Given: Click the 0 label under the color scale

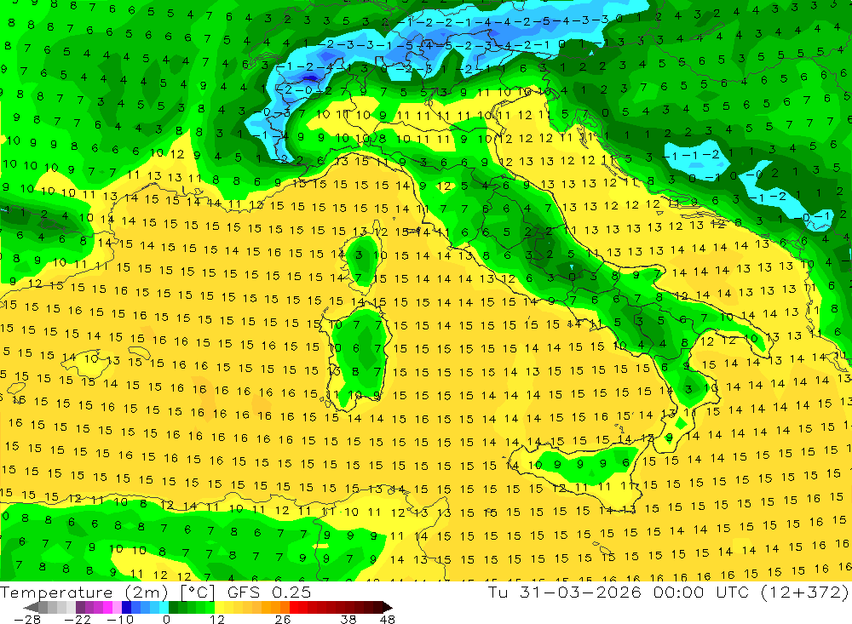Looking at the screenshot, I should pyautogui.click(x=166, y=620).
